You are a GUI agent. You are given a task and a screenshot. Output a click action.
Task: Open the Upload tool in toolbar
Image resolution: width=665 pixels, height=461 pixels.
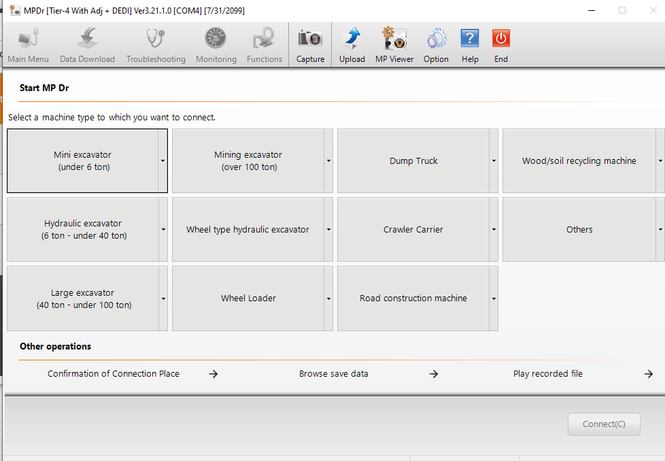coord(352,39)
